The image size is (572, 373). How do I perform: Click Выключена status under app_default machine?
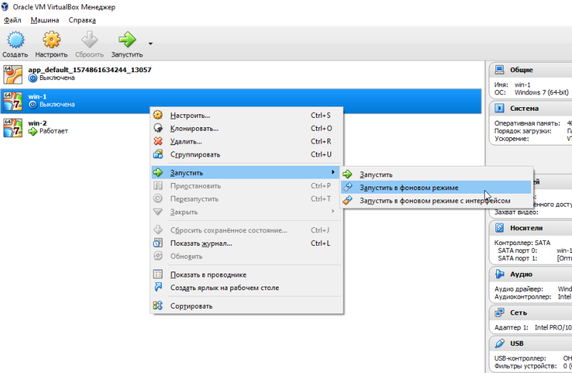click(57, 78)
